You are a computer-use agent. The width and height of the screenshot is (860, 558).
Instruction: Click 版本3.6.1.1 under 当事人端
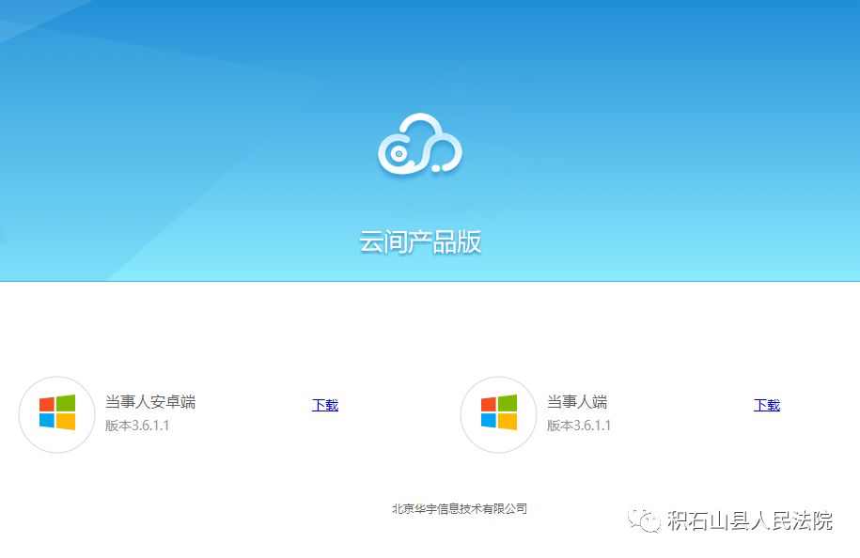(x=579, y=426)
